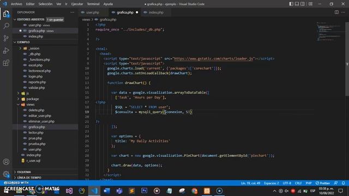Viewport: 349px width, 196px height.
Task: Click the split editor right icon
Action: [336, 12]
